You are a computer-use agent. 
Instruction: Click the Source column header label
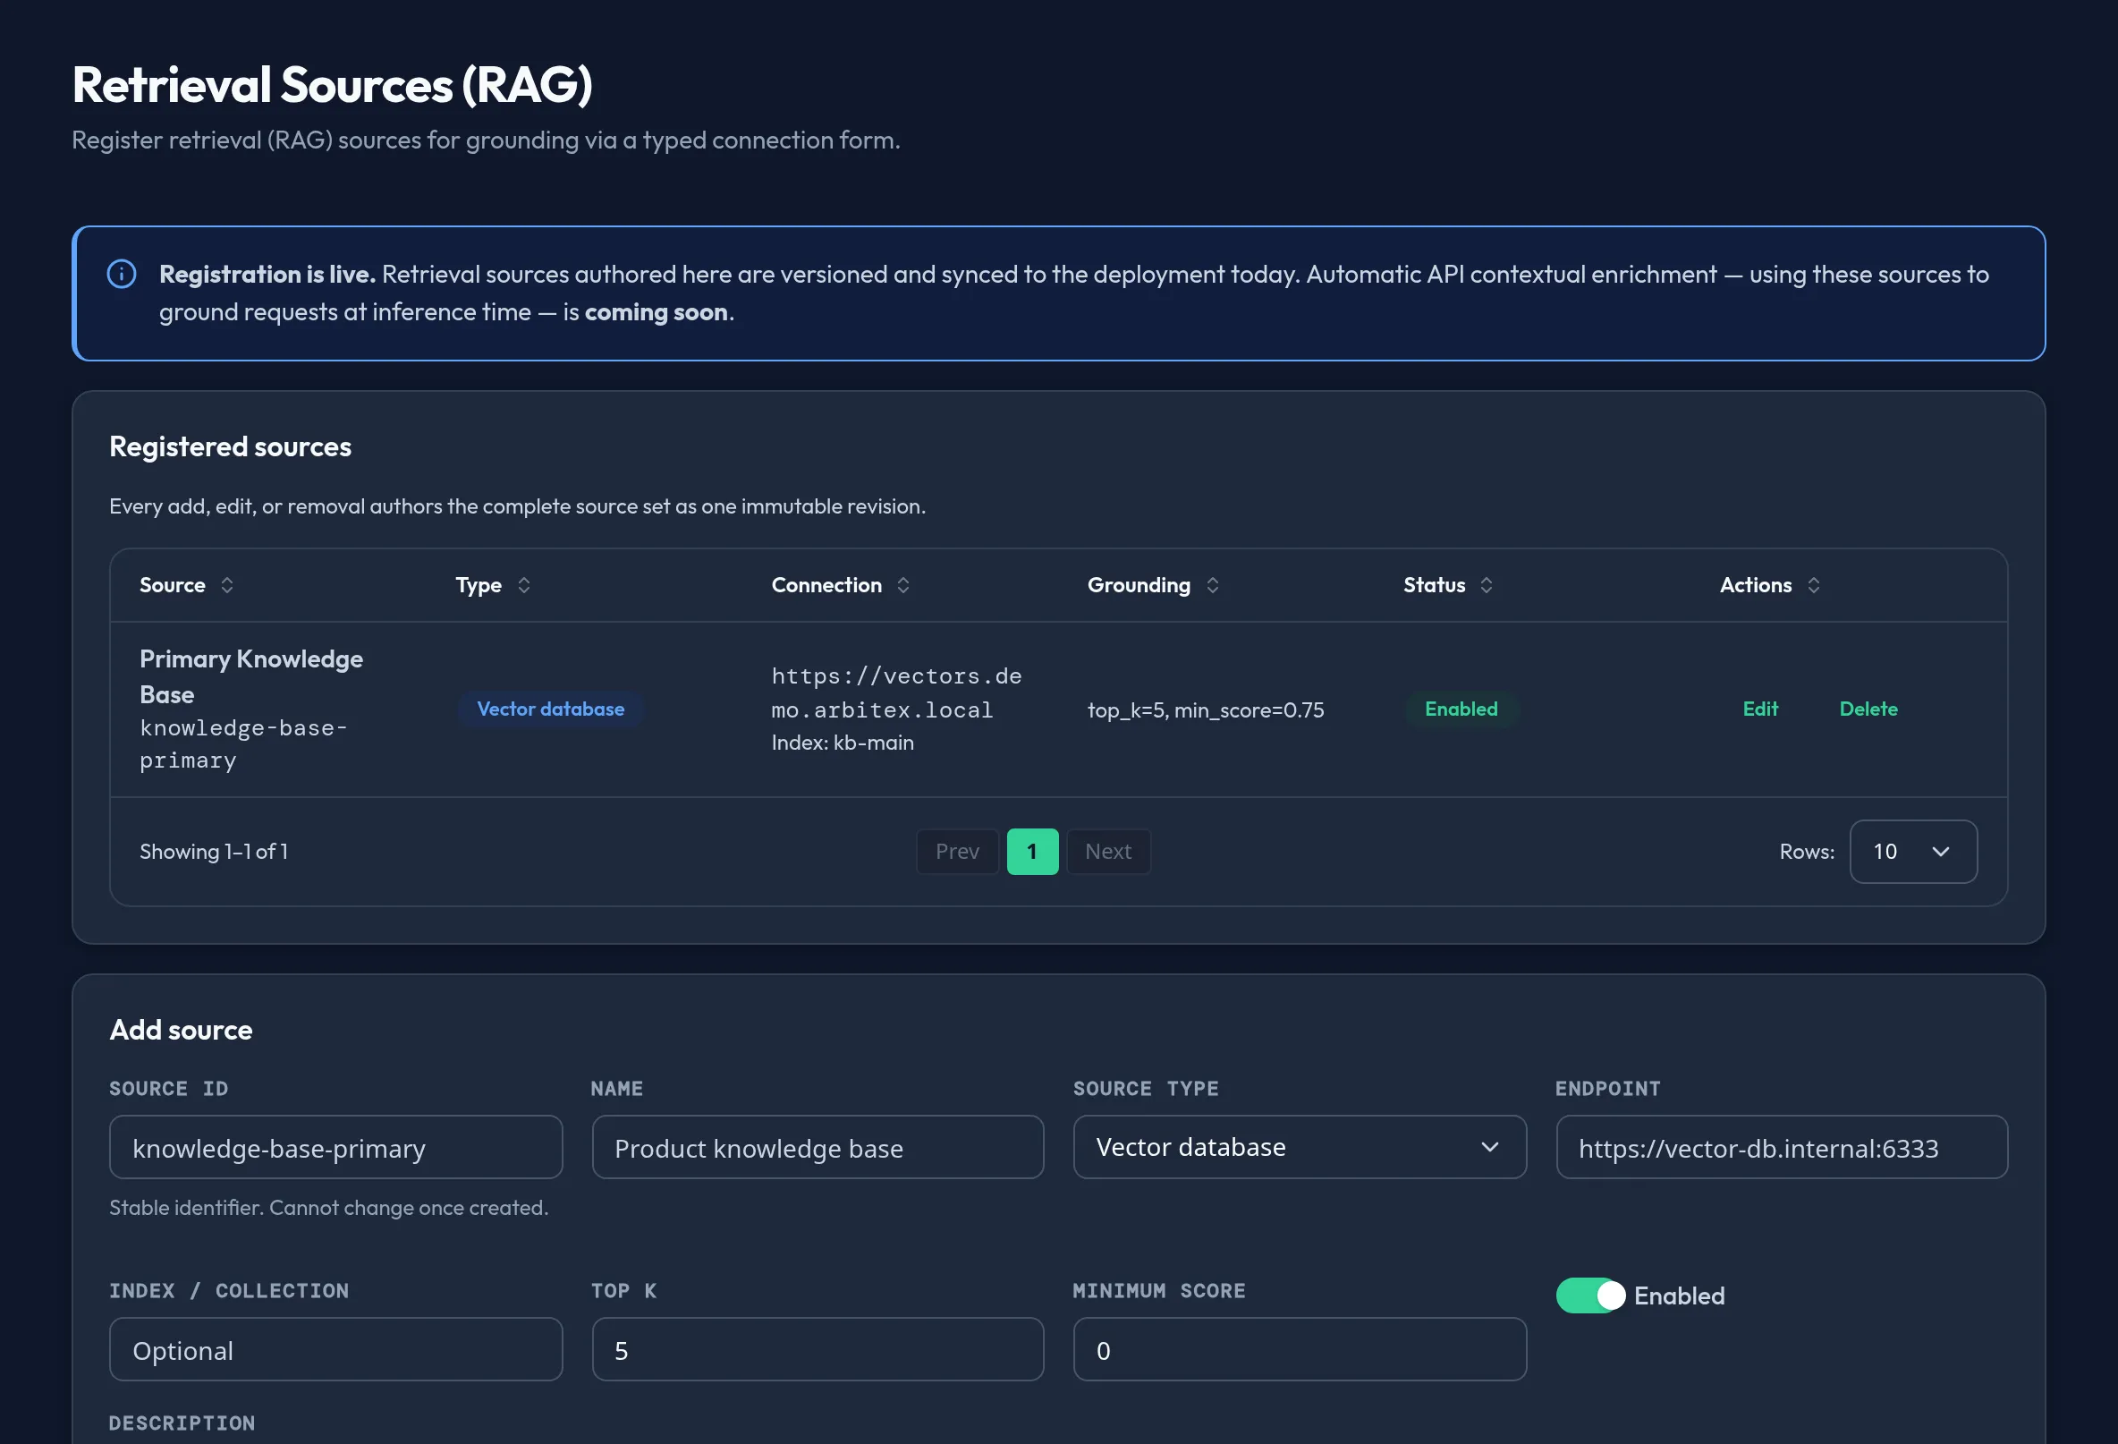(173, 585)
